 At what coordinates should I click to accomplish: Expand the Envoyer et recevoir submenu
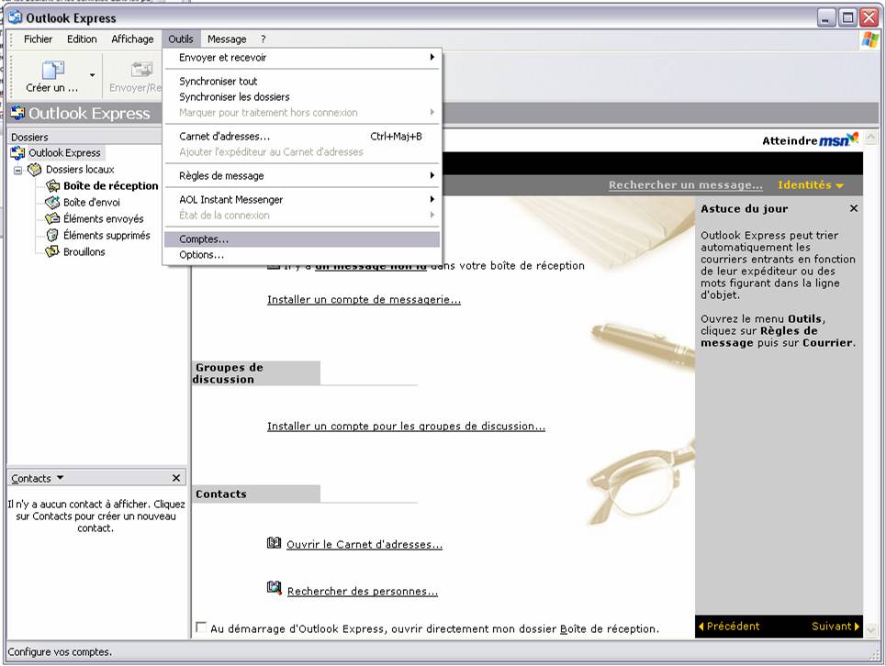(x=302, y=58)
